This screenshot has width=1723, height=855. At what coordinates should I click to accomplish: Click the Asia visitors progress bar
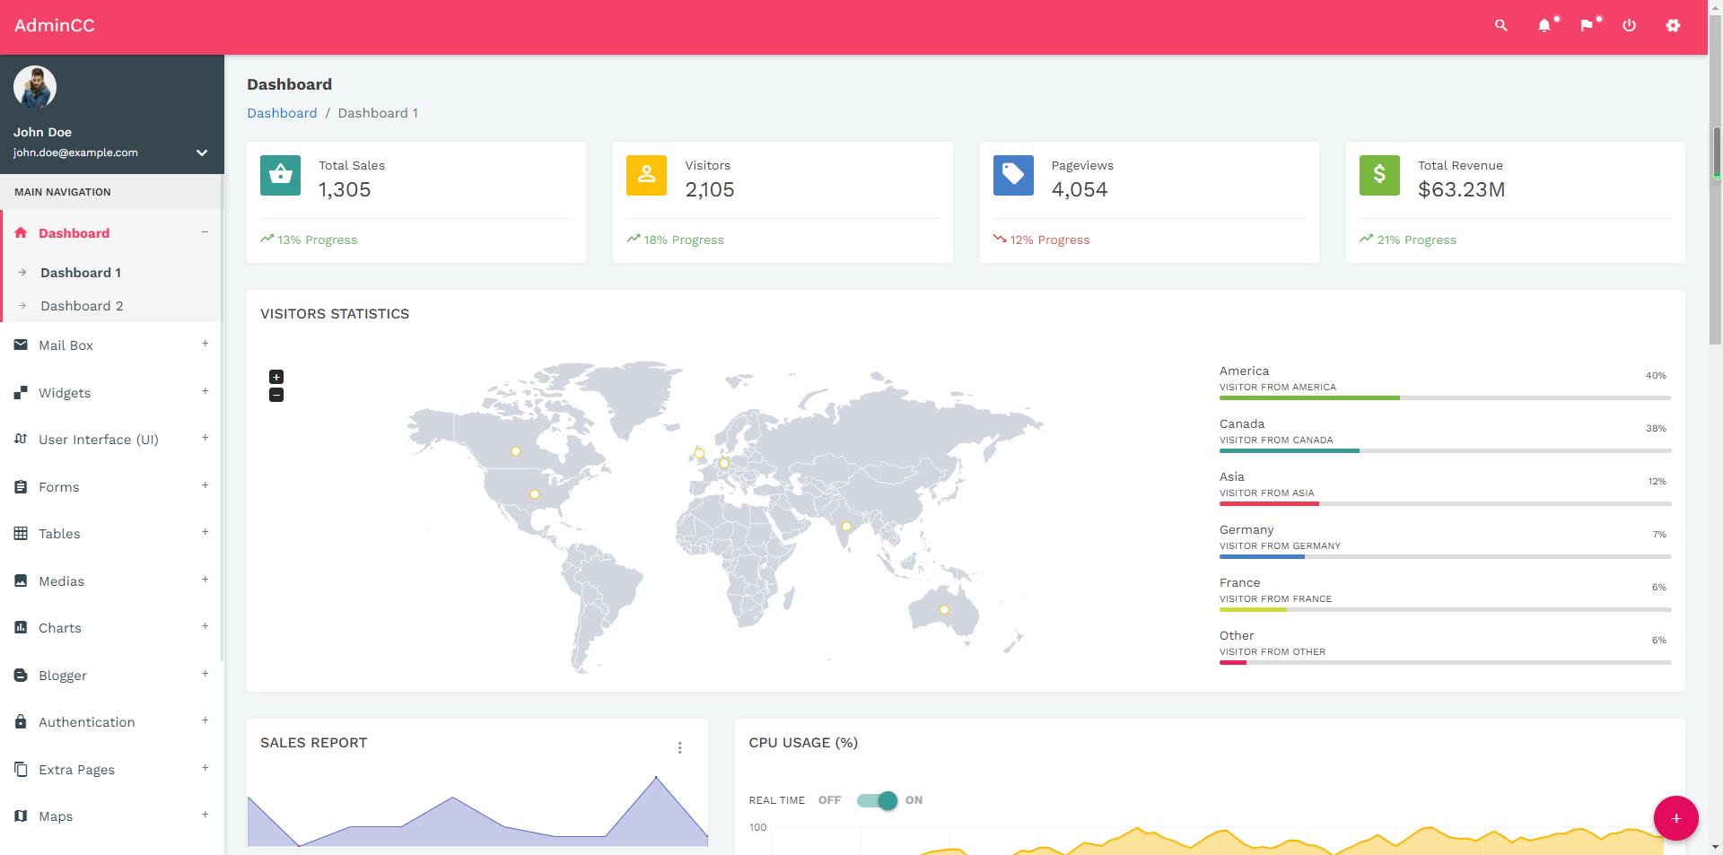pos(1445,503)
